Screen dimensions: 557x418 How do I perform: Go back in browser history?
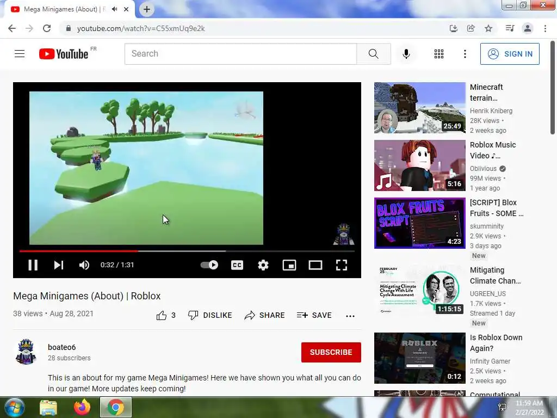(12, 28)
